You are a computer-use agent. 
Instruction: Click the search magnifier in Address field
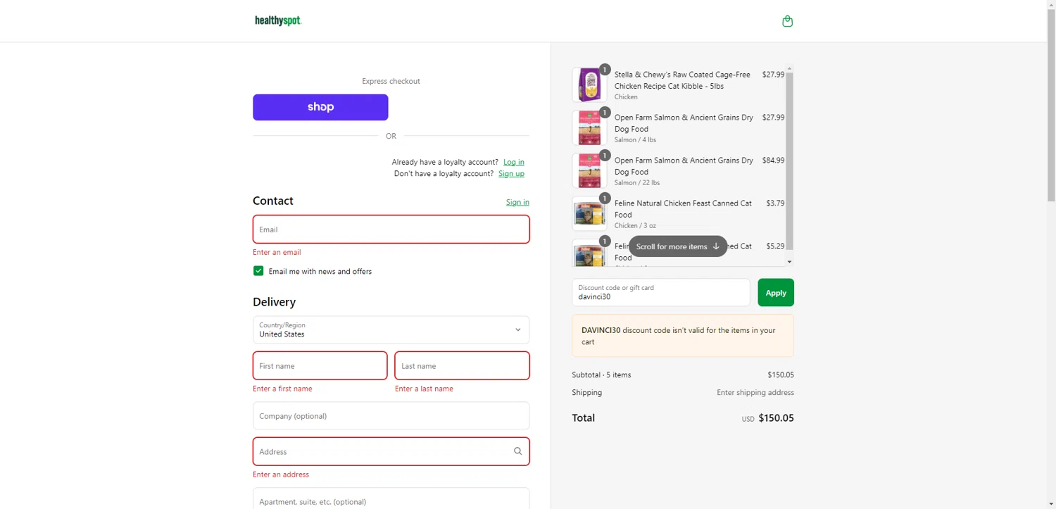coord(517,451)
